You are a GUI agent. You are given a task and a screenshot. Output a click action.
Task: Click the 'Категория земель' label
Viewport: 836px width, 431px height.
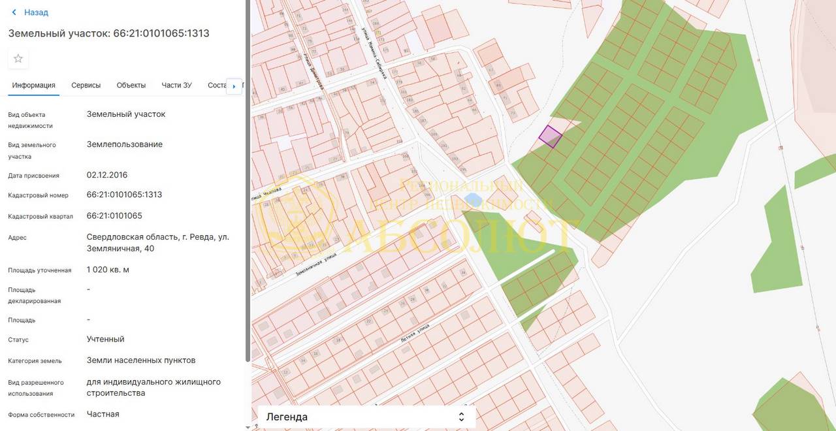pyautogui.click(x=35, y=360)
